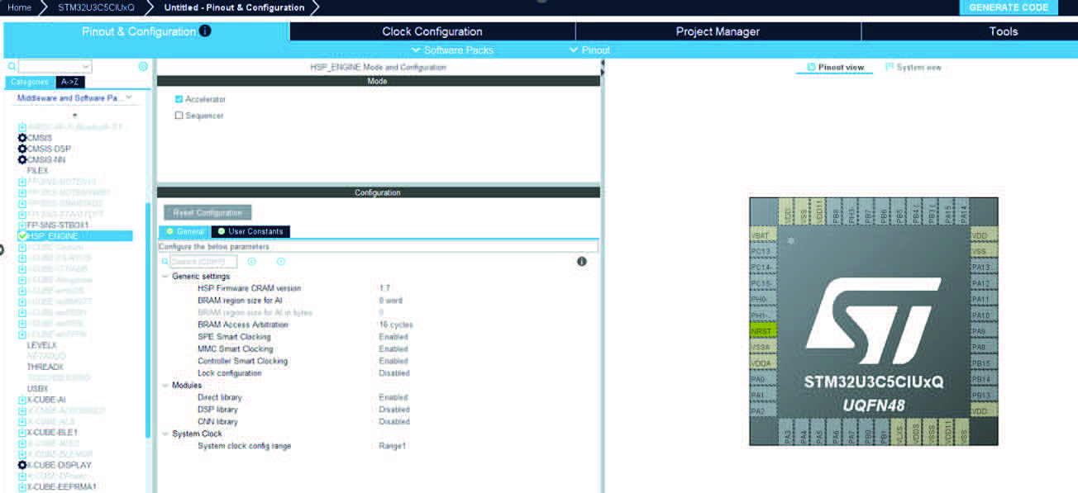Click the DSP library Disabled value

click(394, 410)
